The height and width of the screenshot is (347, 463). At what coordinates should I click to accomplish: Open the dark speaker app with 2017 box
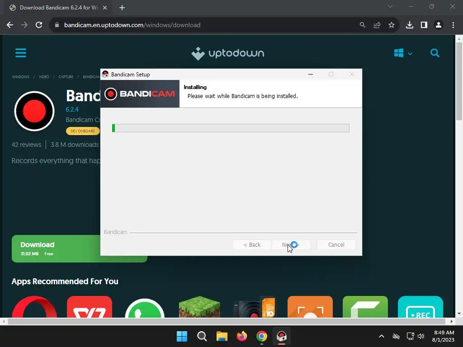(x=255, y=307)
